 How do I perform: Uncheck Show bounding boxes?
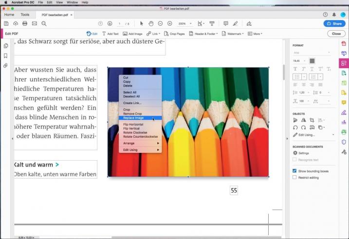point(294,171)
